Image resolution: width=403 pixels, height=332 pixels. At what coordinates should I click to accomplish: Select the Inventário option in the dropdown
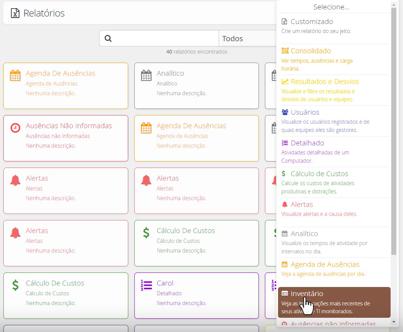[x=334, y=302]
